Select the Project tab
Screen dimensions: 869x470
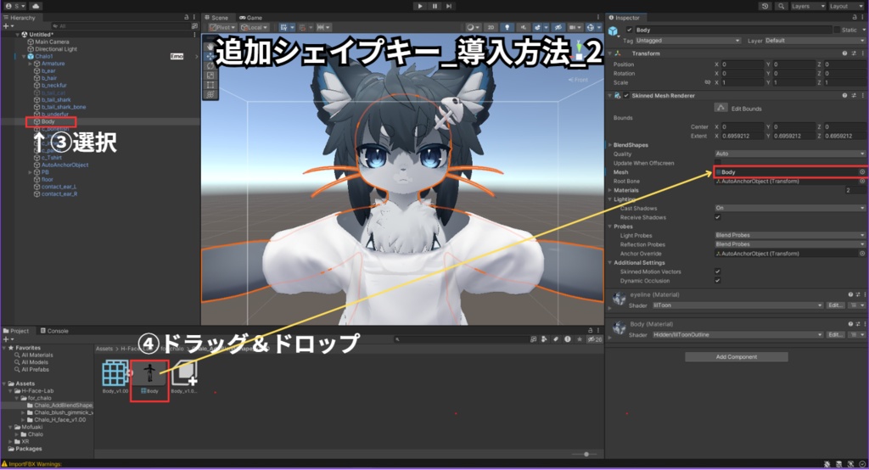click(x=17, y=331)
